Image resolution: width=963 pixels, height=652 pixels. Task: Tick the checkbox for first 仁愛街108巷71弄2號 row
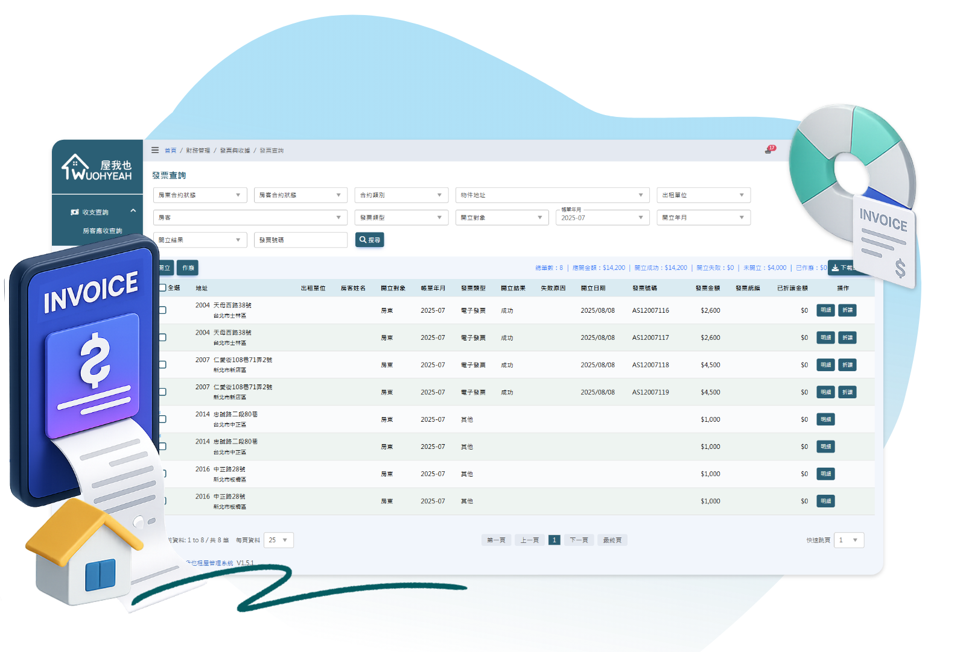(x=163, y=365)
